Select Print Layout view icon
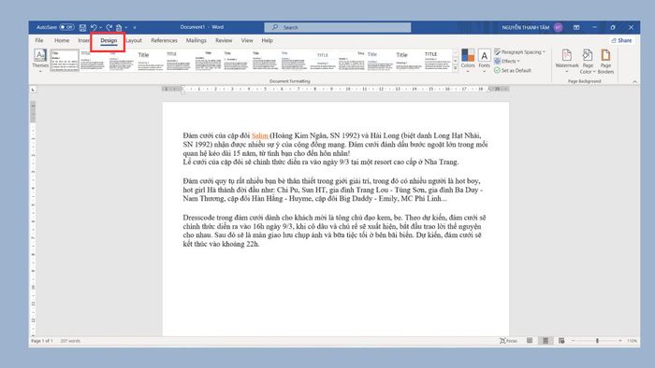This screenshot has width=655, height=368. pos(546,341)
